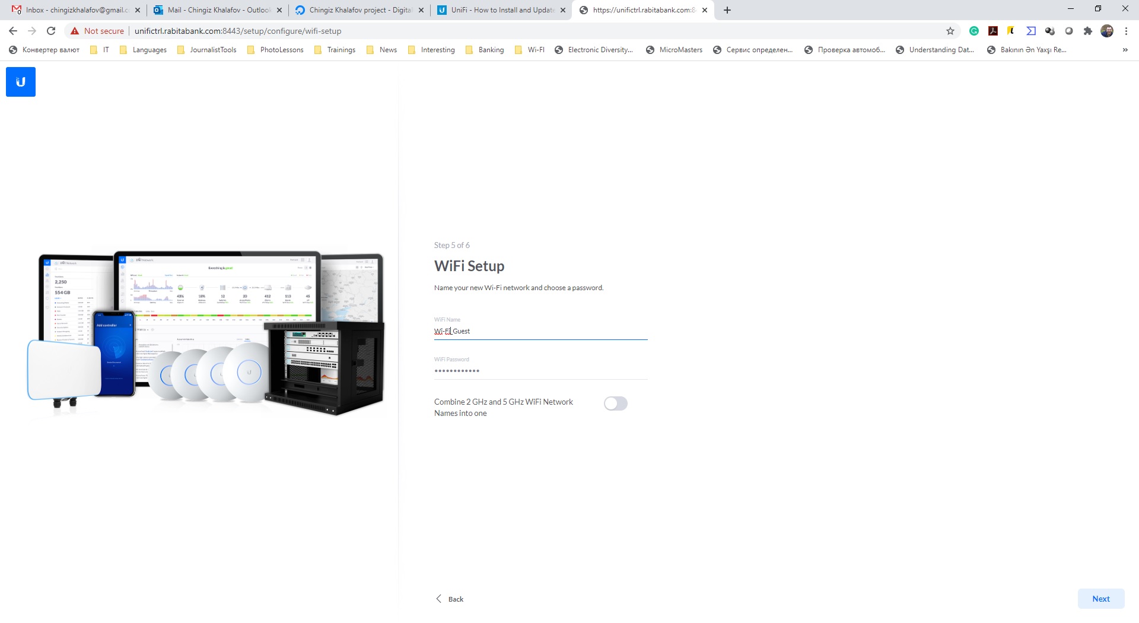Screen dimensions: 1139x623
Task: Open the Wi-Fi bookmarks folder
Action: pyautogui.click(x=529, y=50)
